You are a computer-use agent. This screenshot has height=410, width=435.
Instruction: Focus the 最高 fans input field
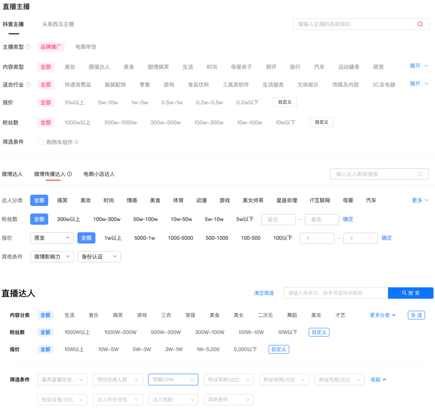[322, 219]
